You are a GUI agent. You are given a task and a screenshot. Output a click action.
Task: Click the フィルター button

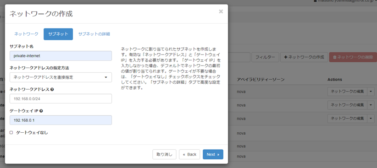265,57
